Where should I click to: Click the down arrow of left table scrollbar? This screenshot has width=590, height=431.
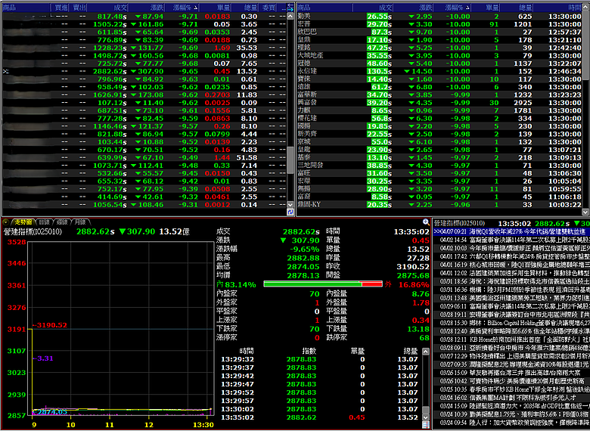[290, 205]
